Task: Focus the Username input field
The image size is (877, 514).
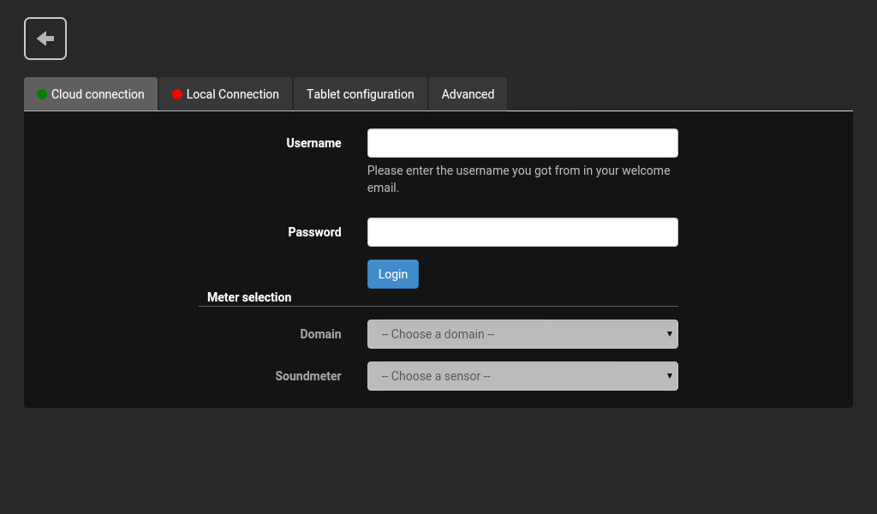Action: tap(522, 143)
